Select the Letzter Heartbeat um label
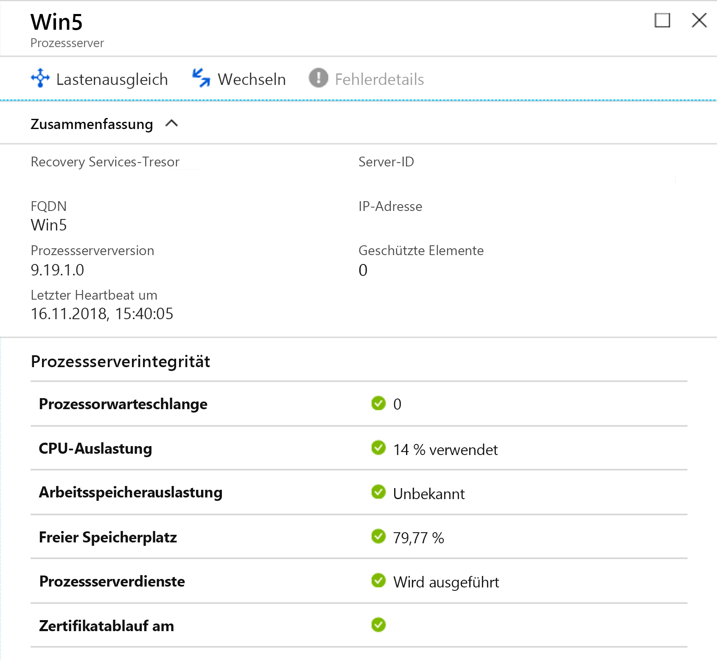 94,295
